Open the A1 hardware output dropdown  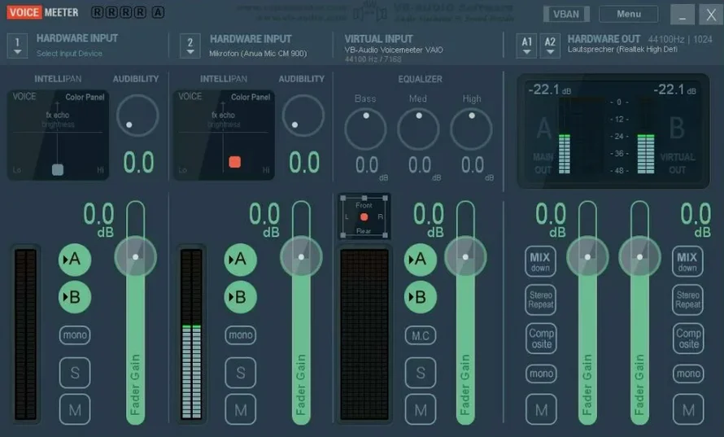tap(527, 46)
